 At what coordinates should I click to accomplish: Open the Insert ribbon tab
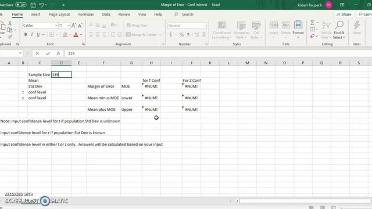click(x=35, y=14)
